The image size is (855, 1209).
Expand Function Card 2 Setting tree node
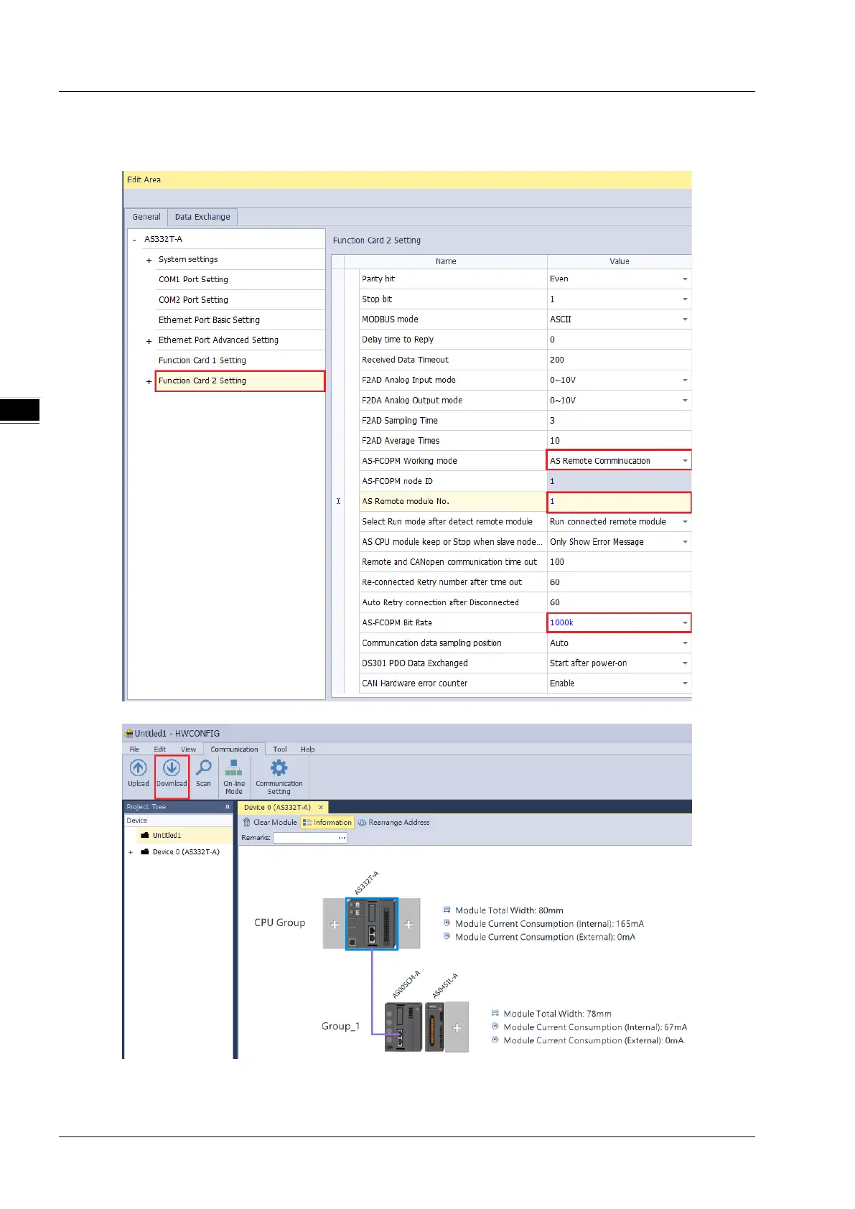coord(149,381)
